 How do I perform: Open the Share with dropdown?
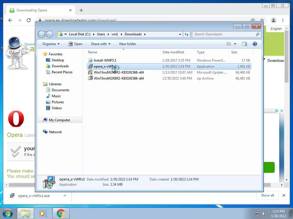pos(100,44)
